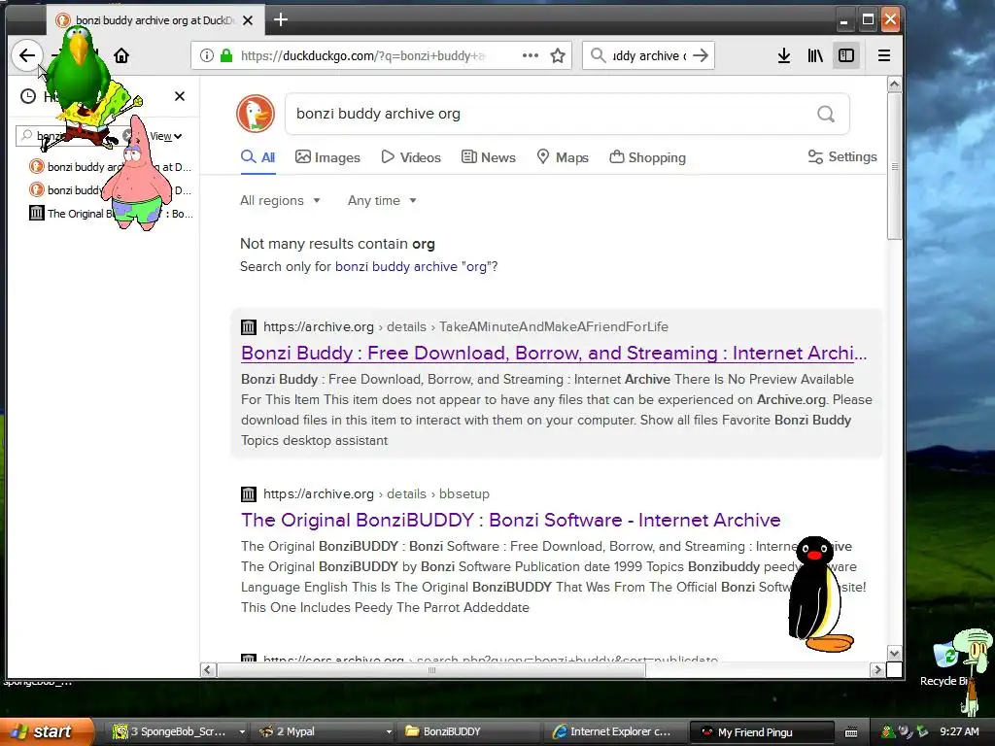Click the horizontal scrollbar right arrow
This screenshot has height=746, width=995.
pos(877,669)
